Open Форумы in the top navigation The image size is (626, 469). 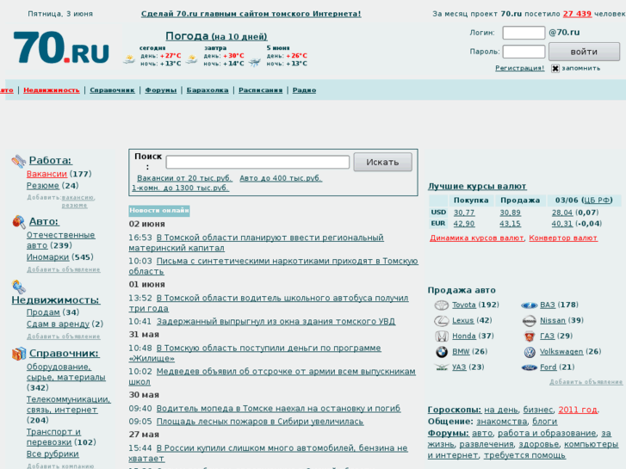pyautogui.click(x=160, y=90)
